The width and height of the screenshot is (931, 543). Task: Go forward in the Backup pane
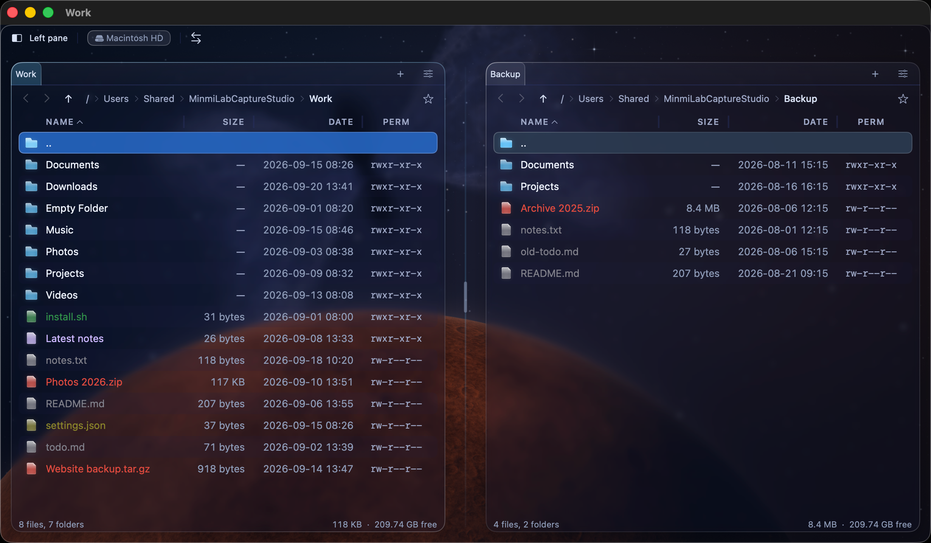tap(522, 99)
